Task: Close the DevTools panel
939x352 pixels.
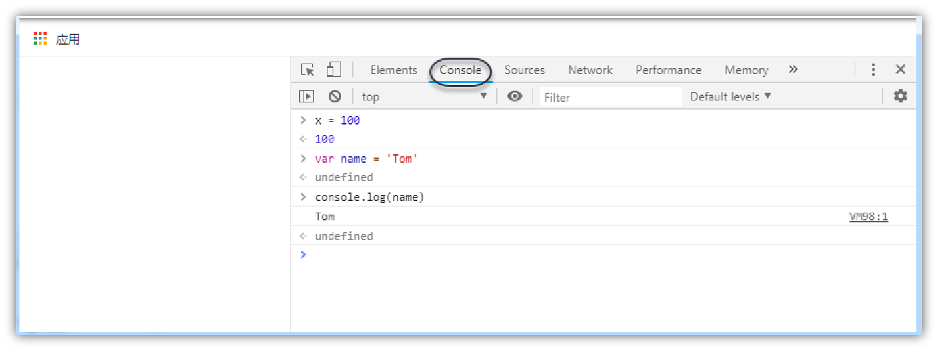Action: coord(901,69)
